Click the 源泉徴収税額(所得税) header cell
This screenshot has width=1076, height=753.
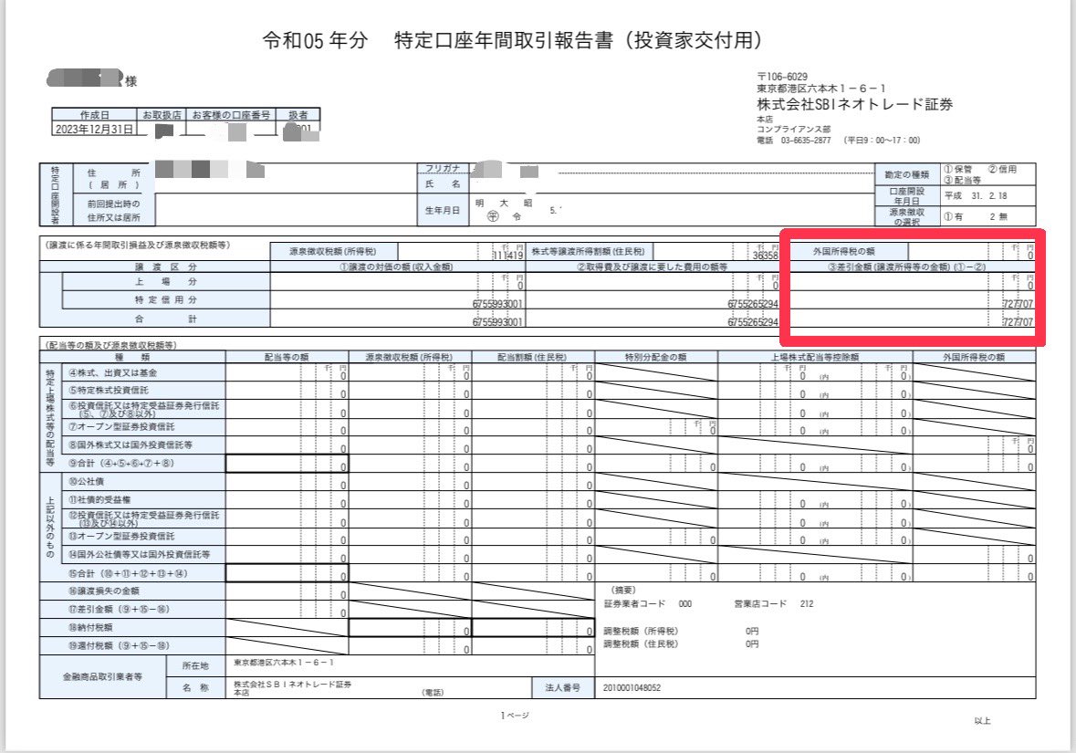[332, 250]
